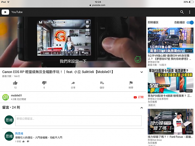
Task: Open mobile01 channel avatar
Action: (x=5, y=97)
